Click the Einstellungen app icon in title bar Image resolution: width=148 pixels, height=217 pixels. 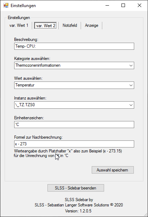coord(6,6)
